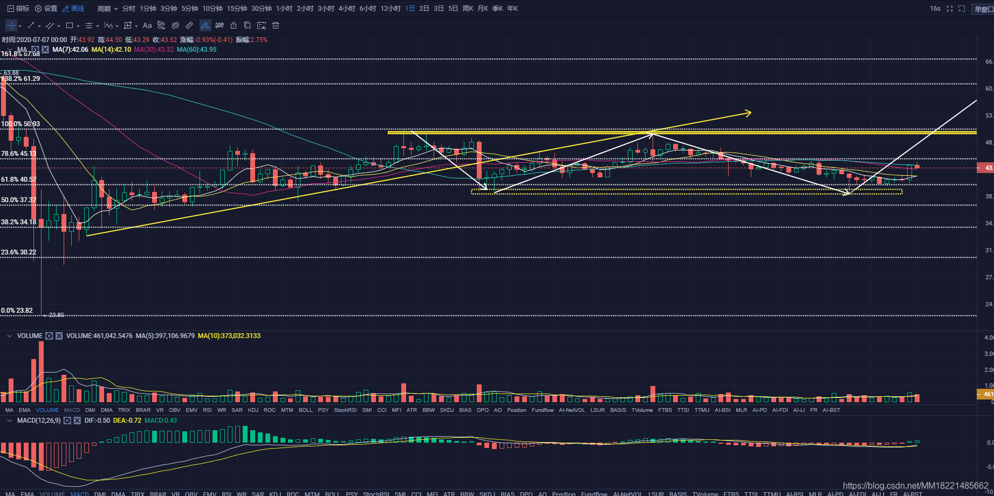This screenshot has width=994, height=496.
Task: Click the 单窗口 single window button
Action: click(983, 9)
